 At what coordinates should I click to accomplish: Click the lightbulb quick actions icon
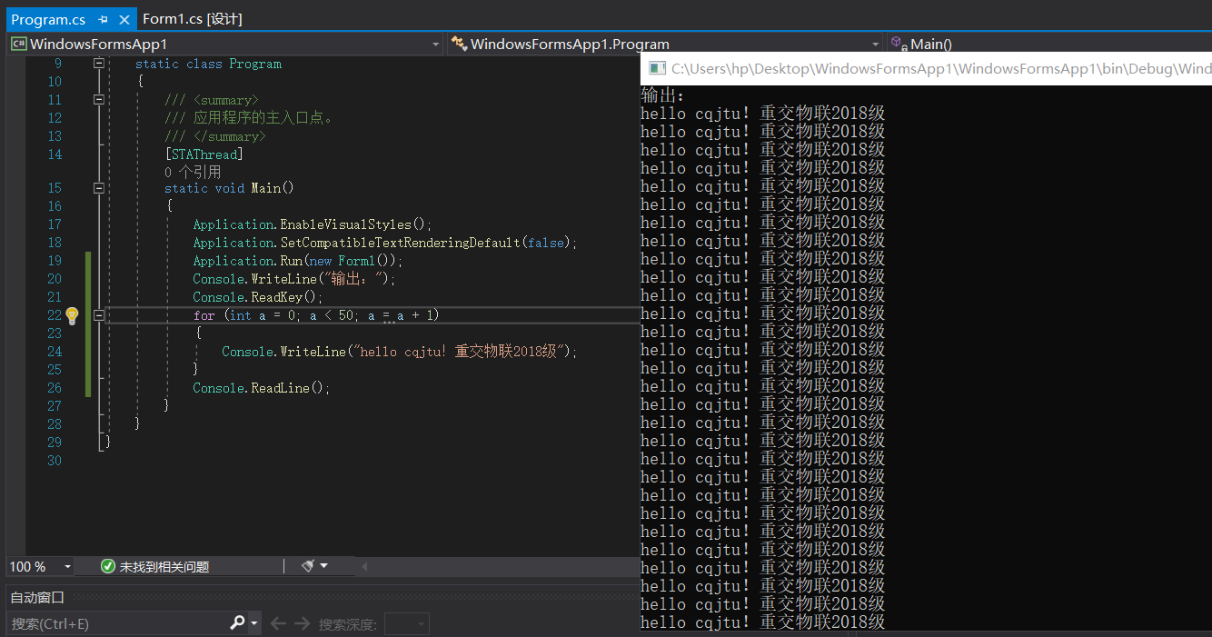tap(72, 315)
